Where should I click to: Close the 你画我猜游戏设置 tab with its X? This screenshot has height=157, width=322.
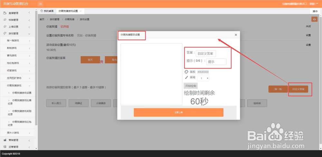pos(80,11)
